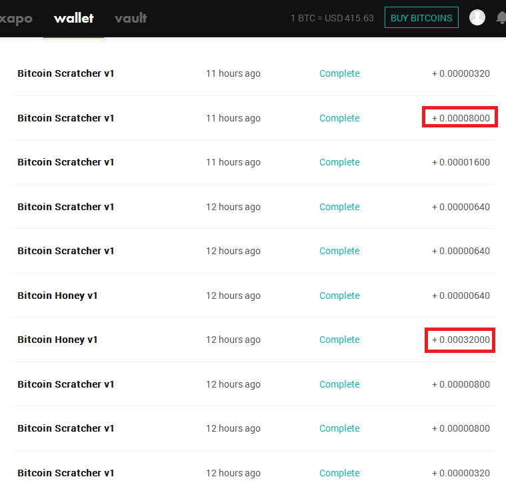Image resolution: width=506 pixels, height=487 pixels.
Task: Switch to the wallet tab
Action: (73, 18)
